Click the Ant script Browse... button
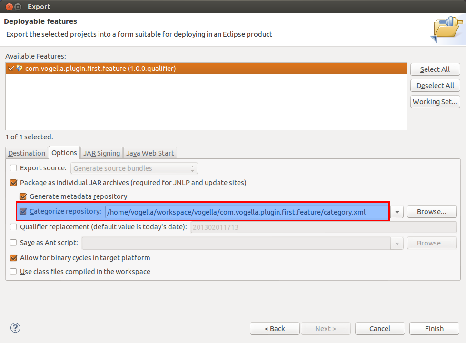This screenshot has height=343, width=466. pyautogui.click(x=432, y=243)
